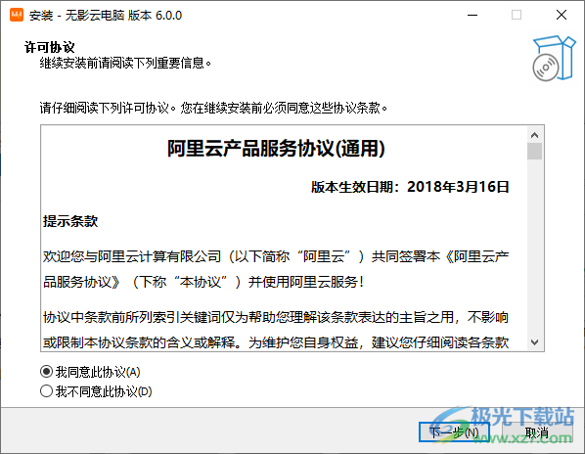Click the text 继续安装前请阅读下列重要信息。

click(x=126, y=63)
